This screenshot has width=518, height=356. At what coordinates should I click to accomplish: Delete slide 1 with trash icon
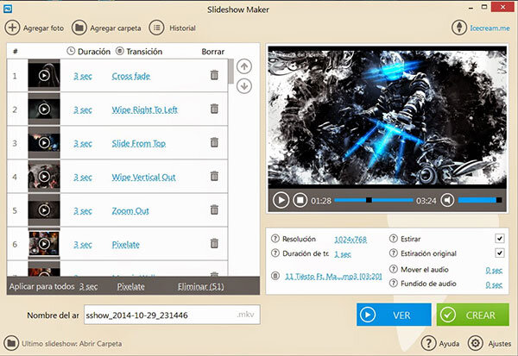pos(214,75)
